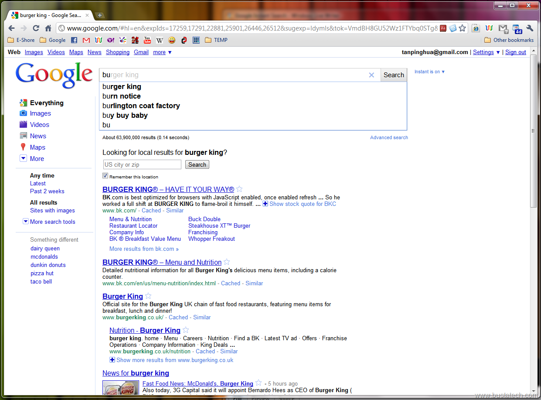Expand Show stock quote for BKC
This screenshot has height=400, width=541.
[299, 204]
